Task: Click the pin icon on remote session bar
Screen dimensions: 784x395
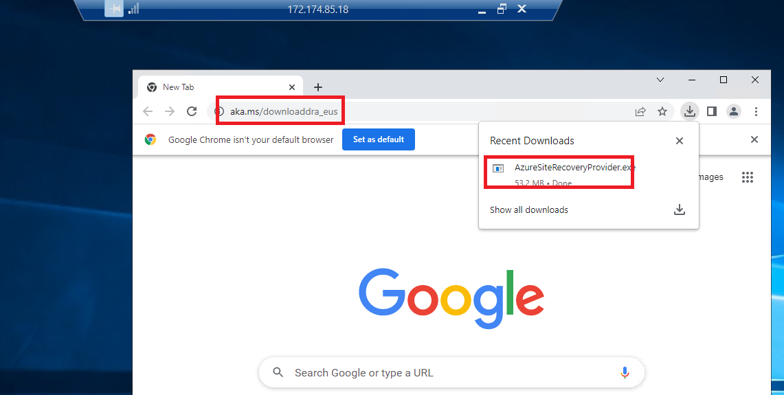Action: [x=114, y=9]
